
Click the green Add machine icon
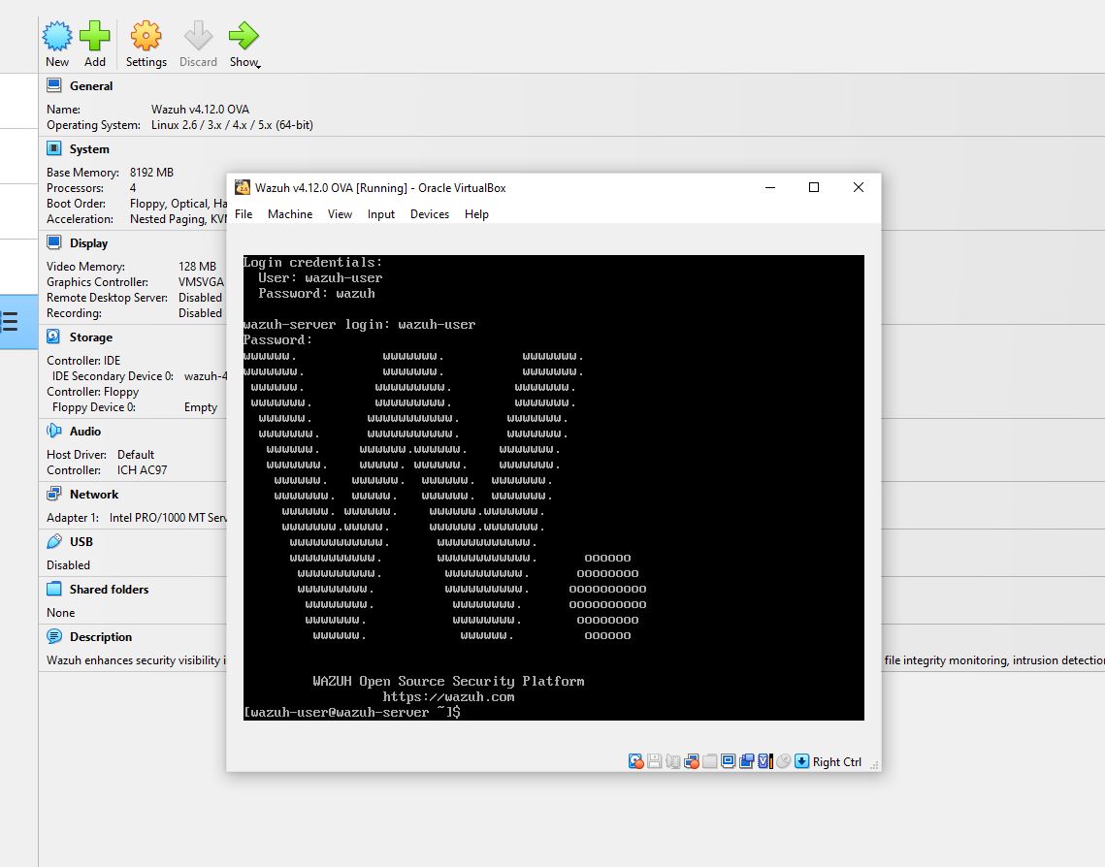[94, 38]
